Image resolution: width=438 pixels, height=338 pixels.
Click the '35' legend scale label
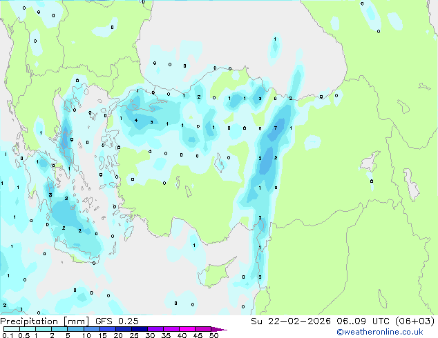coord(166,335)
